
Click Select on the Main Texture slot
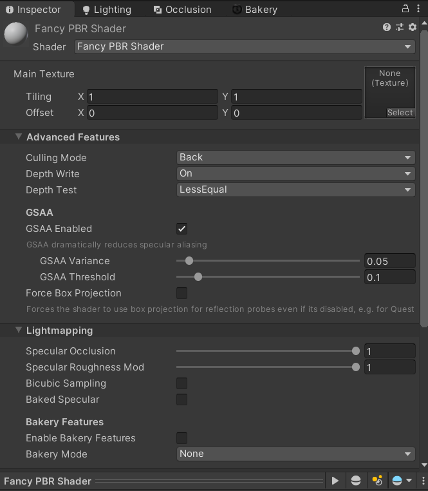400,113
